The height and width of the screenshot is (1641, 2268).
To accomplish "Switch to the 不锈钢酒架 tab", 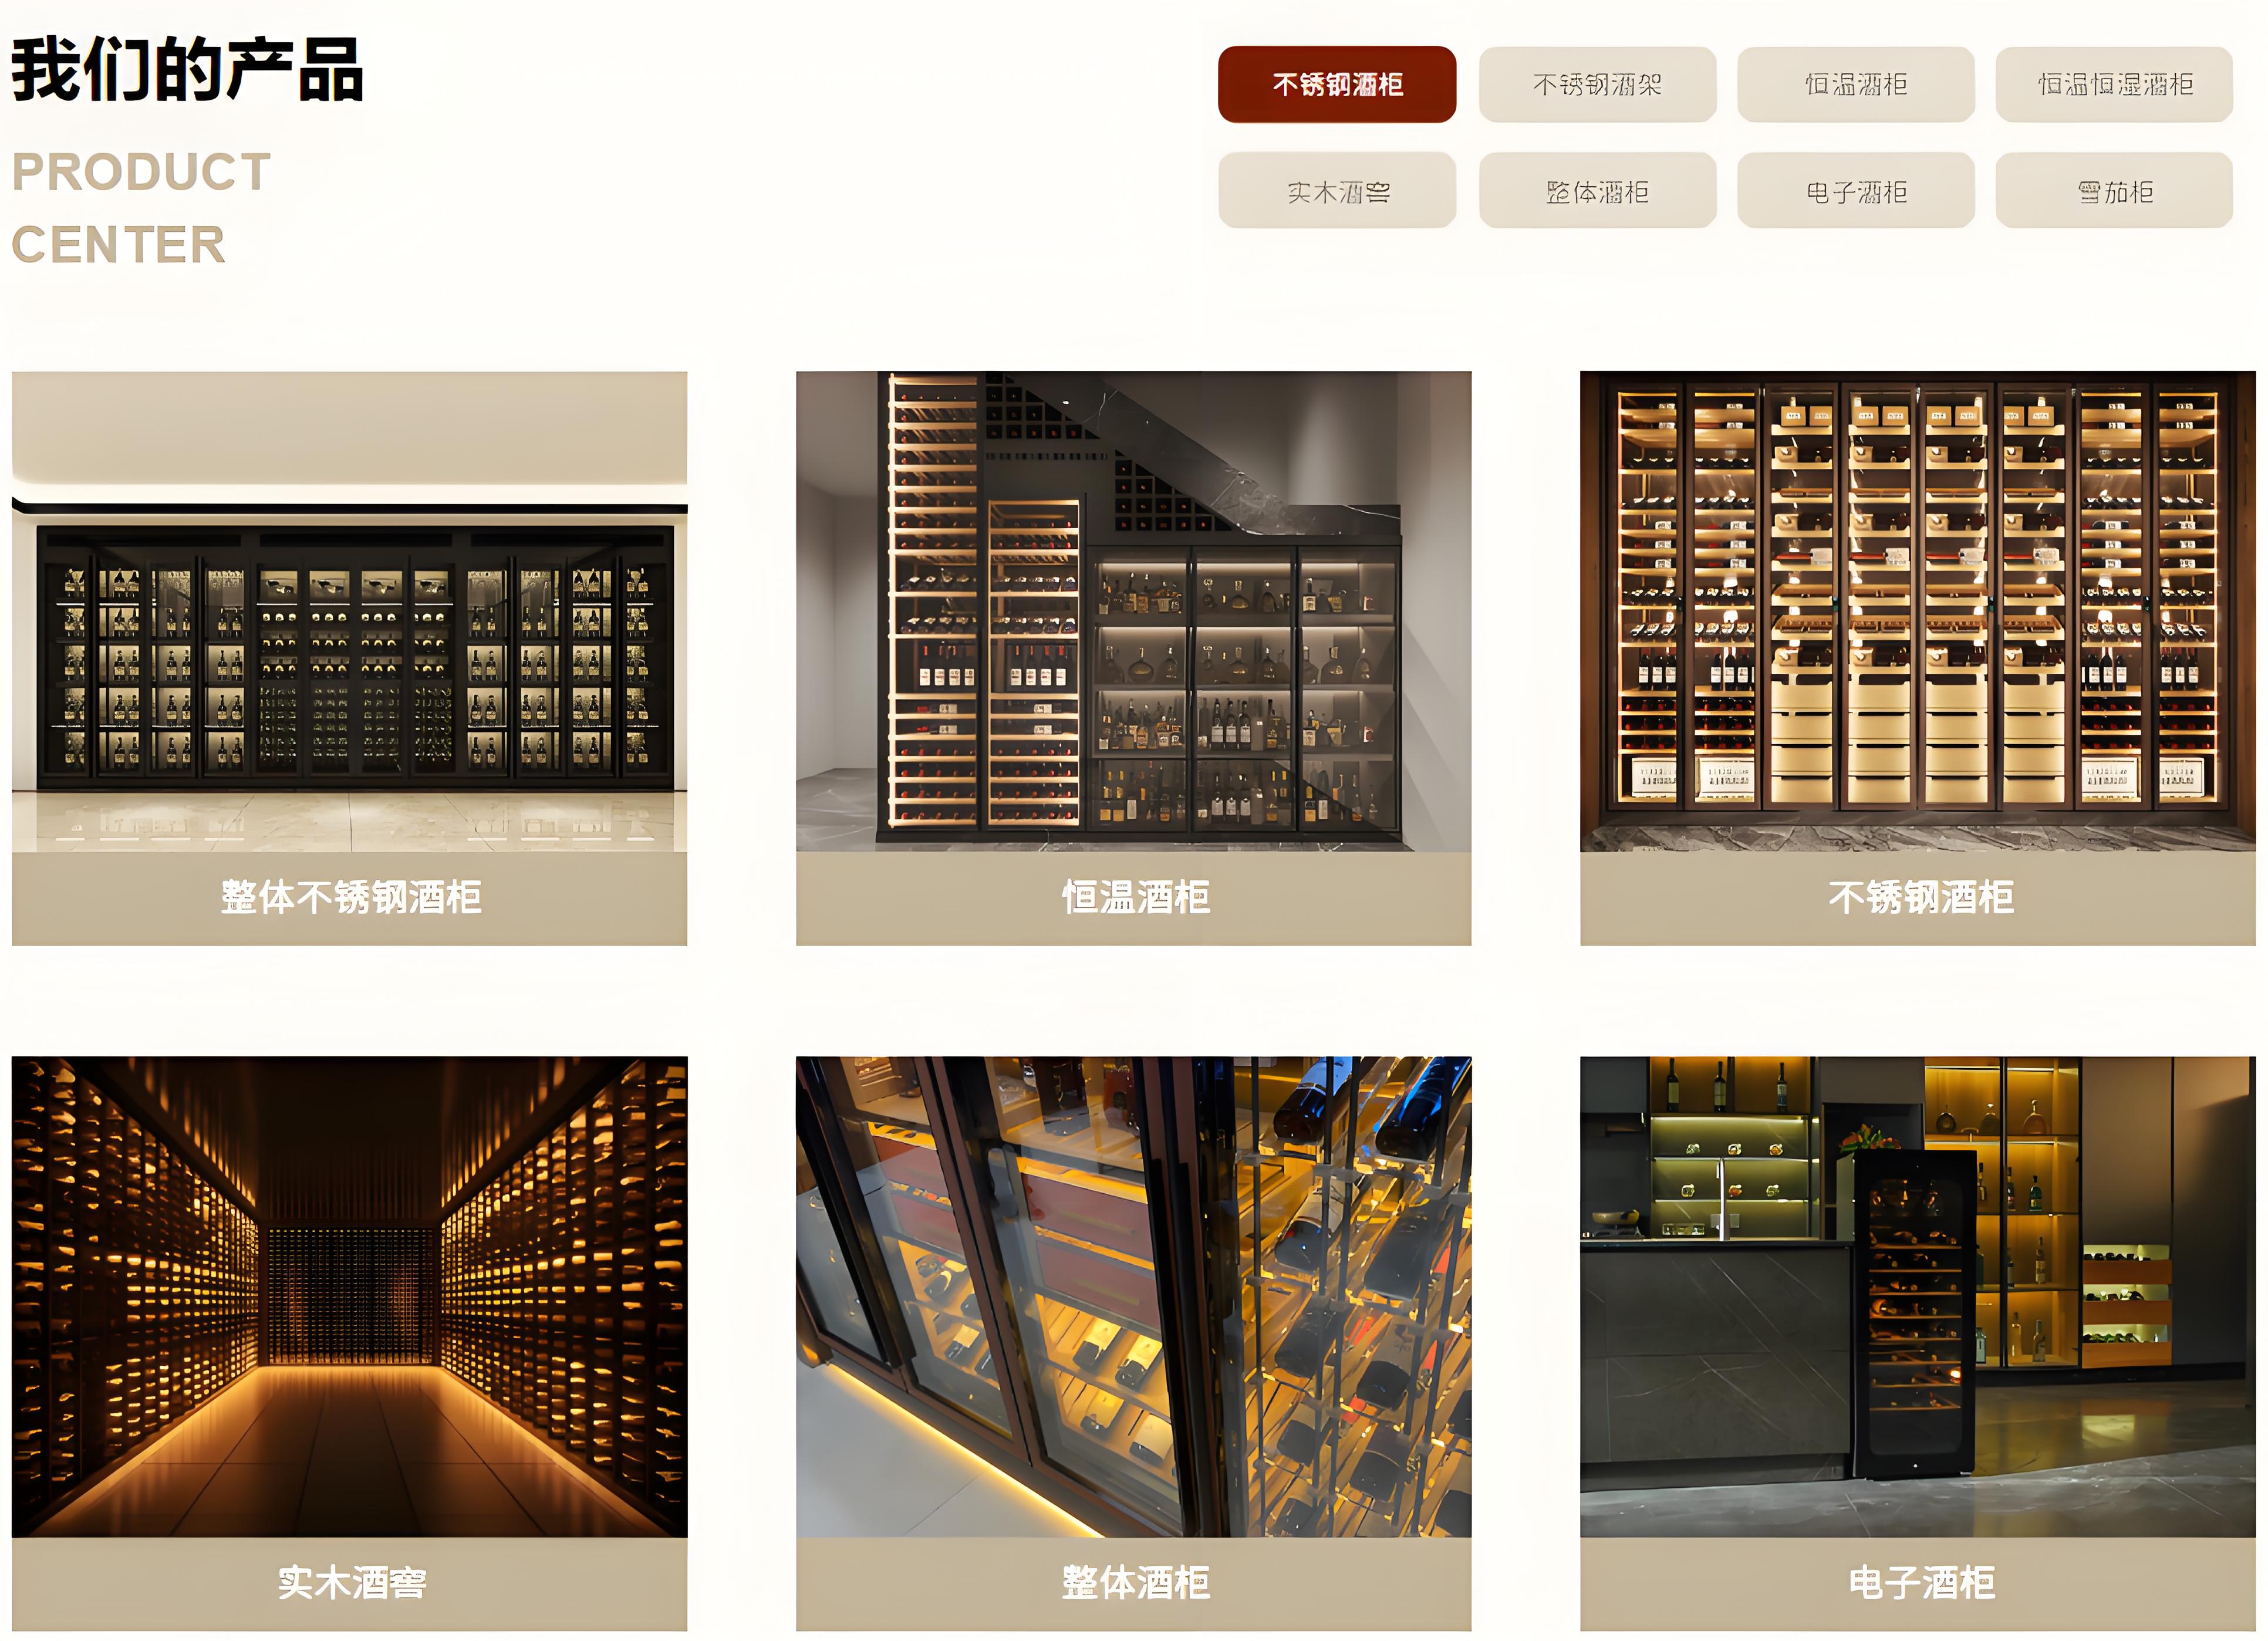I will [x=1597, y=85].
